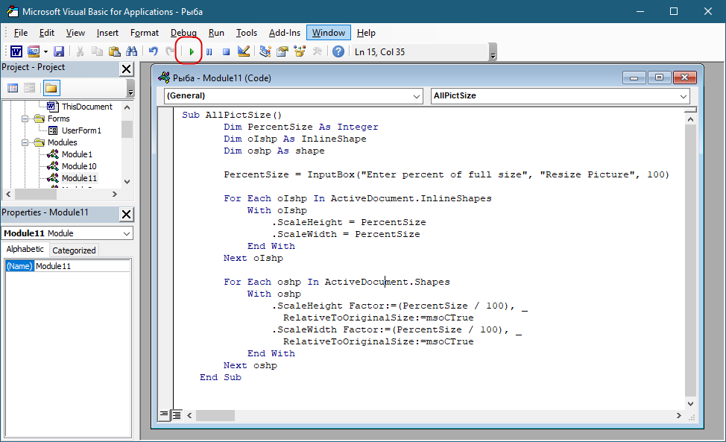Open the Debug menu
This screenshot has height=442, width=726.
(x=183, y=33)
